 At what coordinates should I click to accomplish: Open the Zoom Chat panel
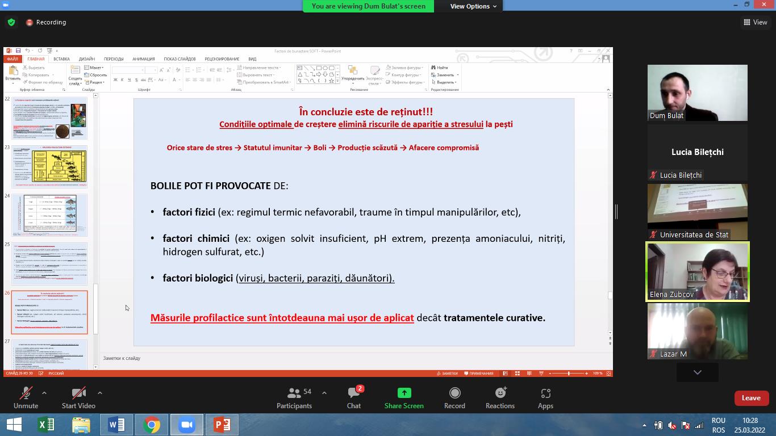(354, 397)
